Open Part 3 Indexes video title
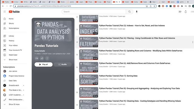This screenshot has height=109, width=194. 132,25
